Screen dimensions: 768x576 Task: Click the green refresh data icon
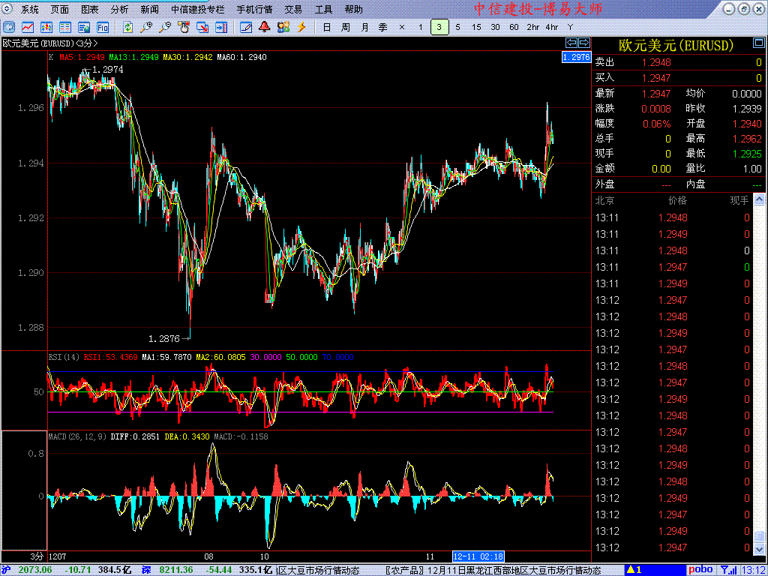(127, 27)
